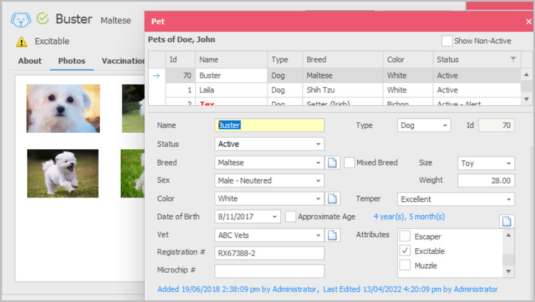Image resolution: width=535 pixels, height=302 pixels.
Task: Select the Laila row in pets list
Action: [343, 90]
